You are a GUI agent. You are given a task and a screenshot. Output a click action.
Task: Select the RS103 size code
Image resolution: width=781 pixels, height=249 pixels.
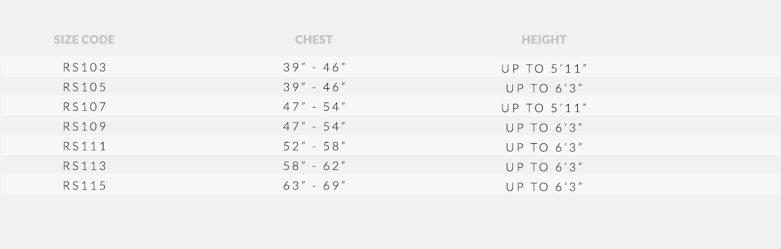[85, 67]
